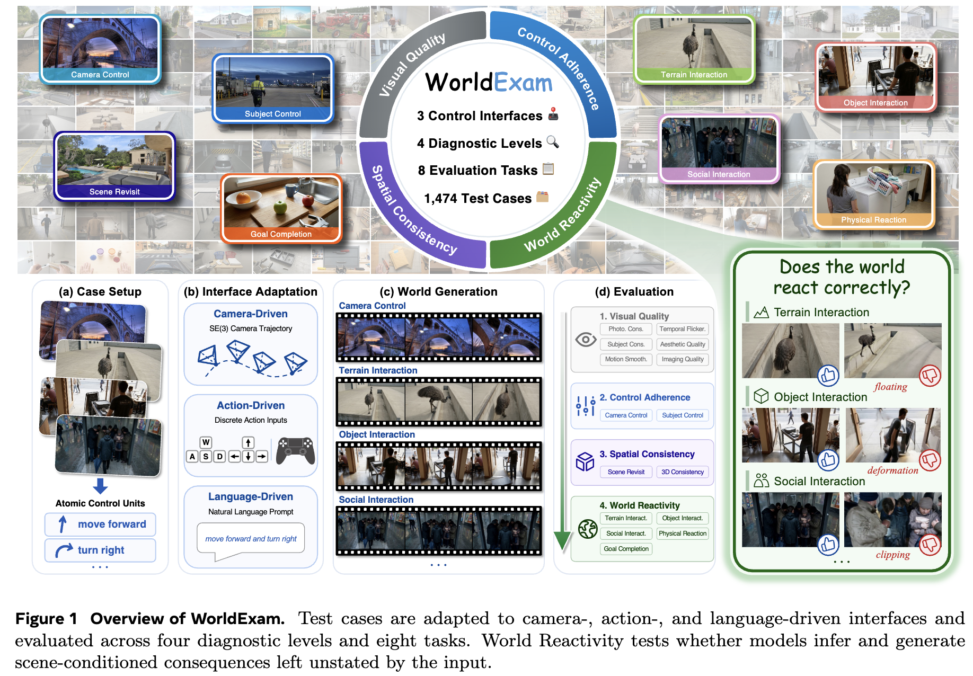Image resolution: width=973 pixels, height=676 pixels.
Task: Open the Goal Completion fruit photo card
Action: (281, 208)
